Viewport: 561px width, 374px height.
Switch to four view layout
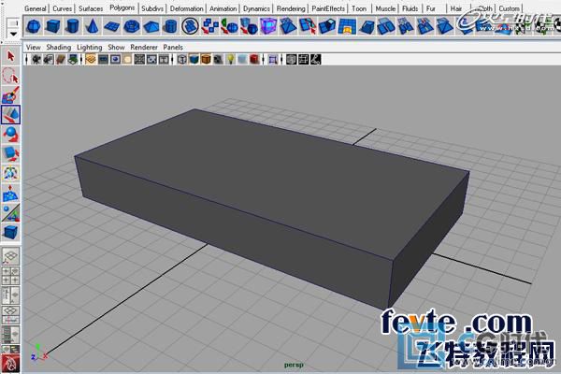coord(10,276)
